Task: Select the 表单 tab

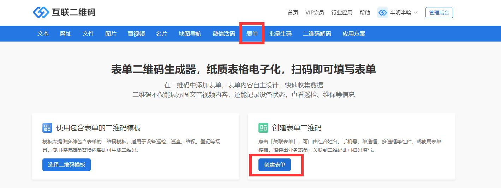Action: tap(252, 34)
